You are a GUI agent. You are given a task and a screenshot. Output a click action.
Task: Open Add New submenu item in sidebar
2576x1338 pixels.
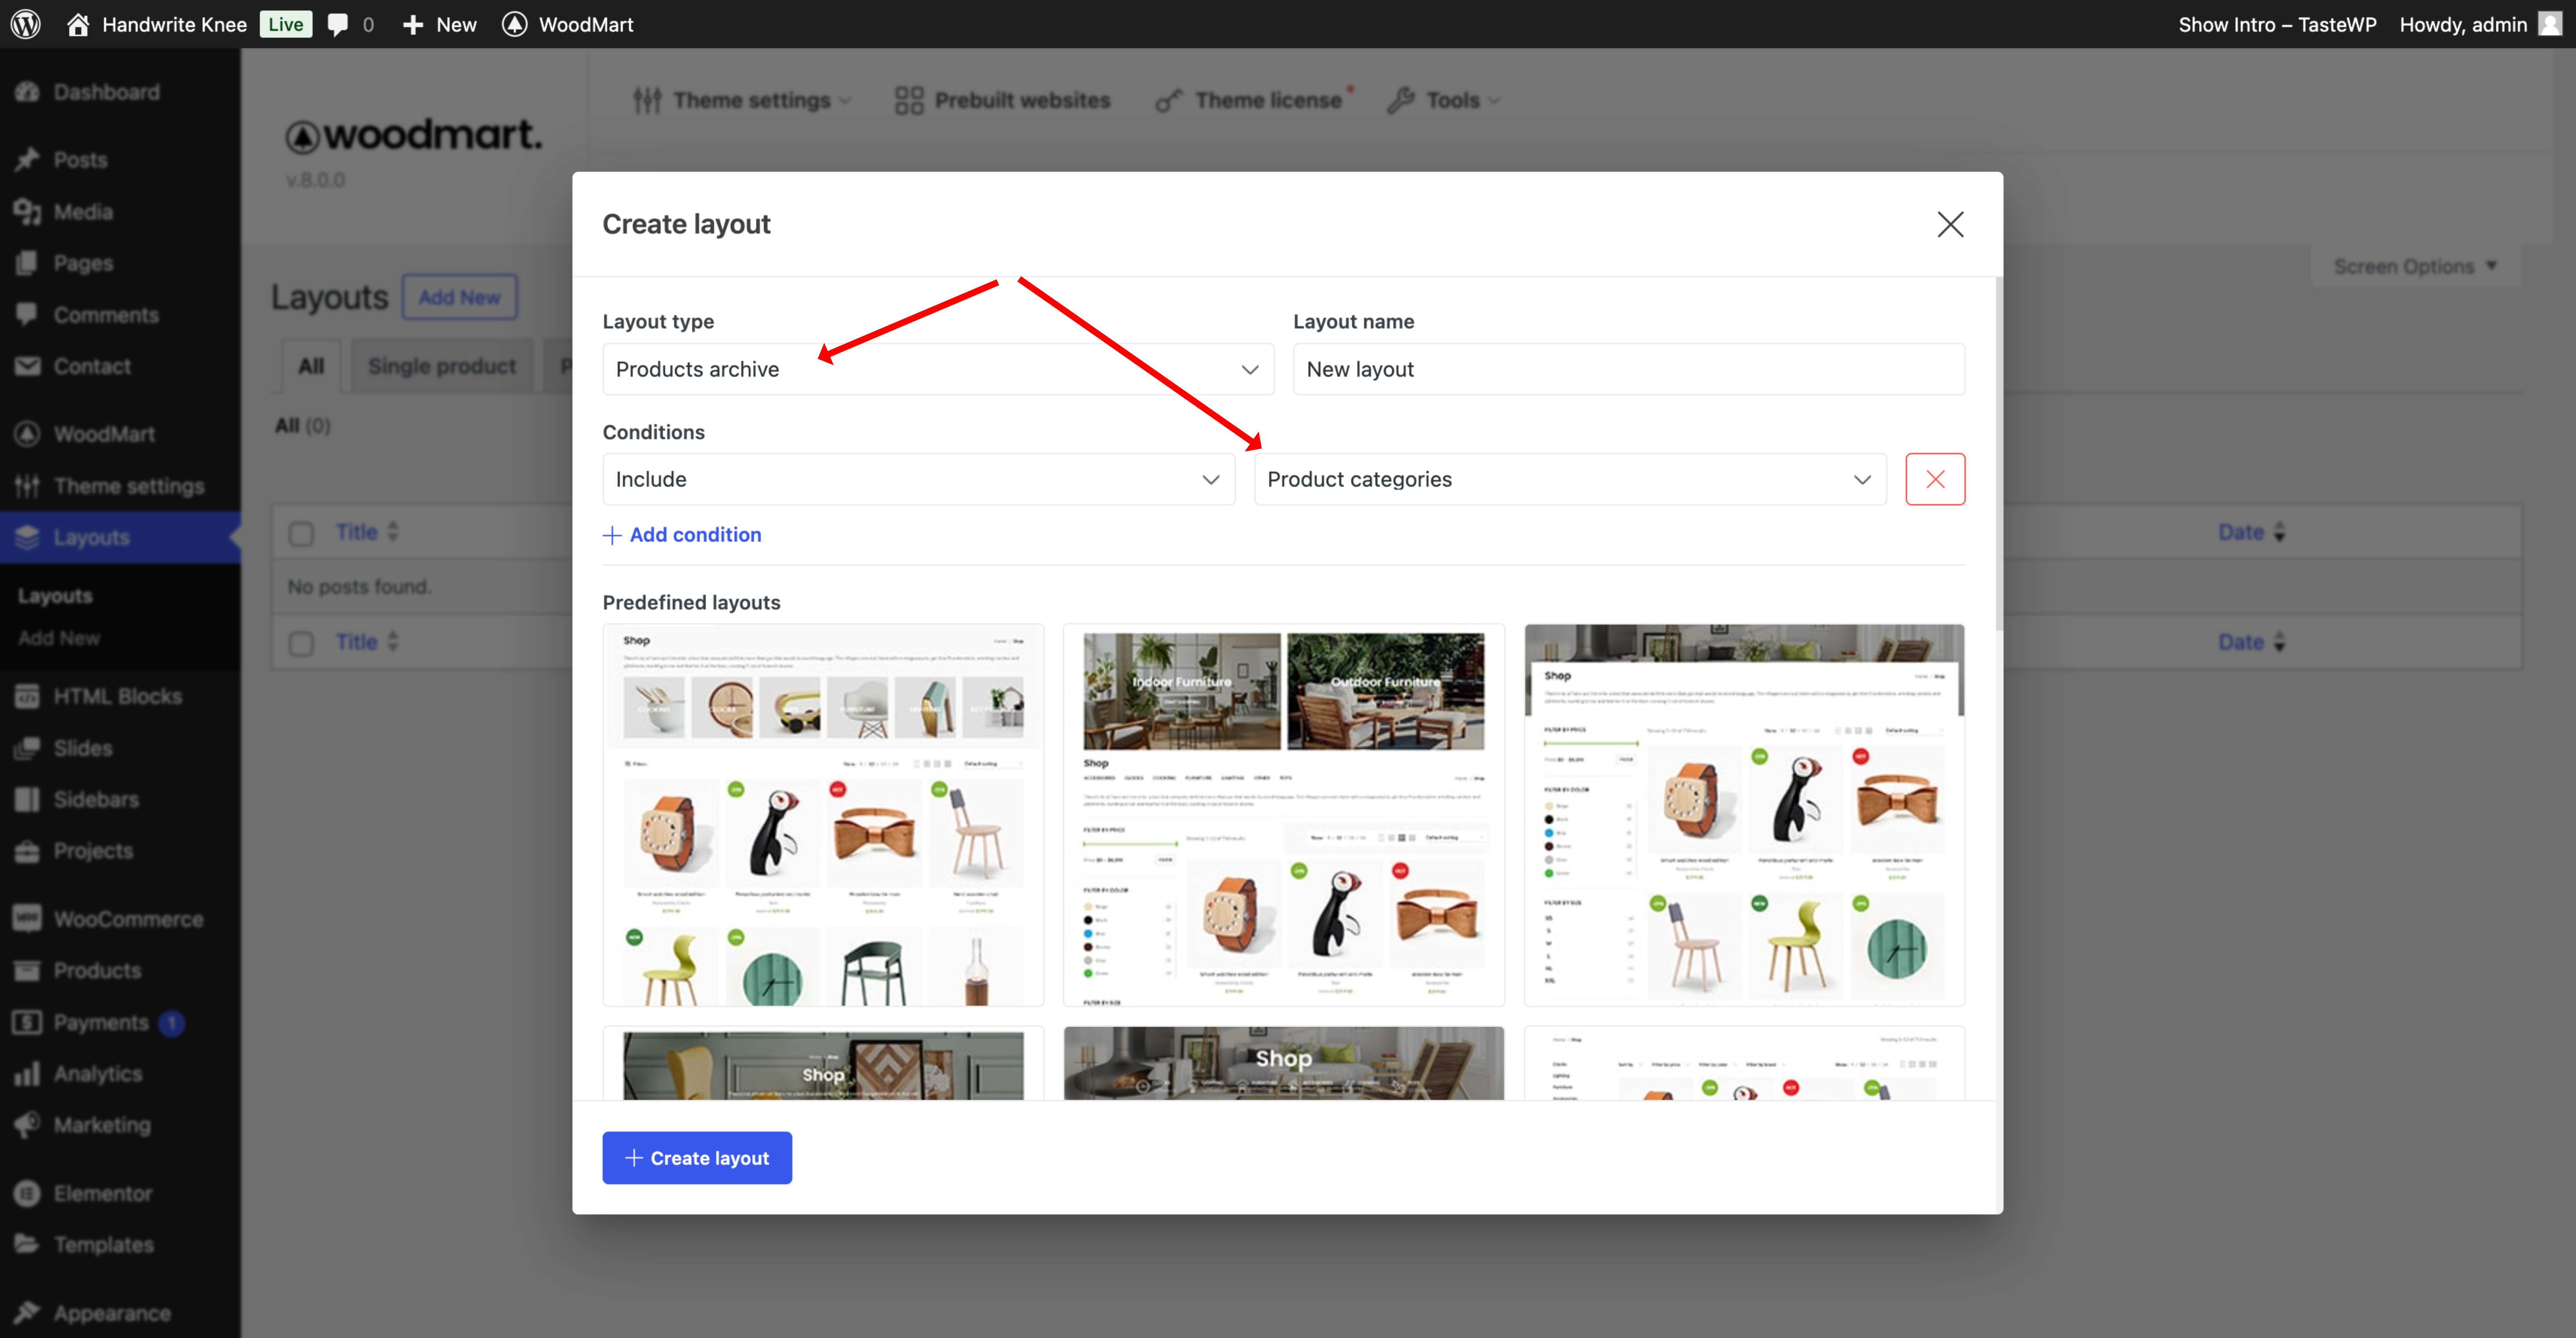point(59,638)
